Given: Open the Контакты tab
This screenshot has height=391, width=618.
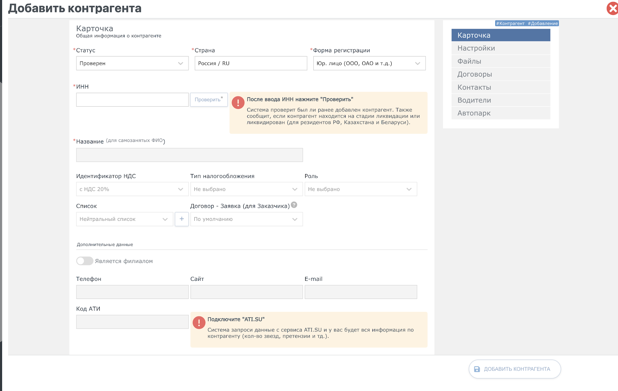Looking at the screenshot, I should (x=501, y=87).
